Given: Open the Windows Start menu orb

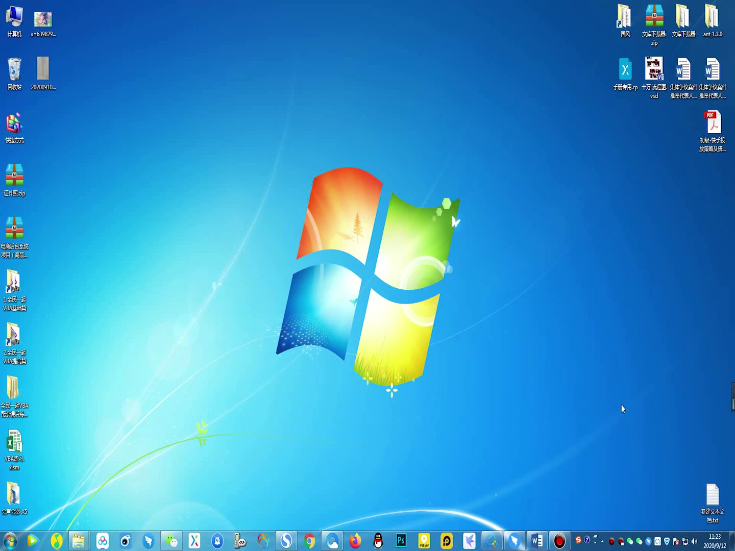Looking at the screenshot, I should click(10, 541).
